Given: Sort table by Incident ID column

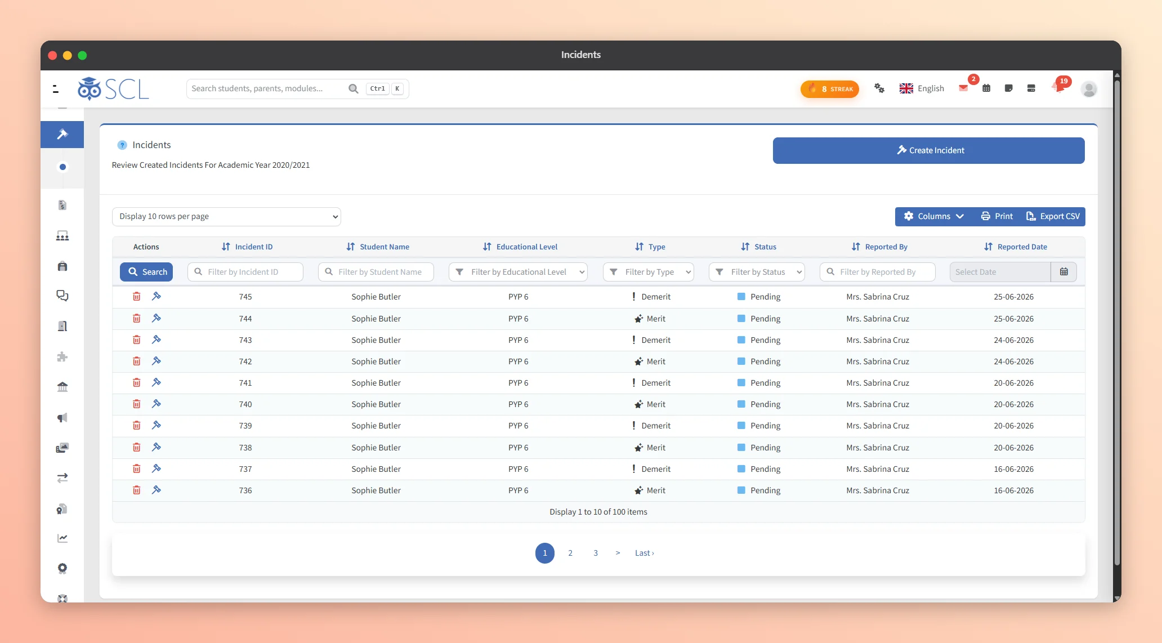Looking at the screenshot, I should click(247, 247).
